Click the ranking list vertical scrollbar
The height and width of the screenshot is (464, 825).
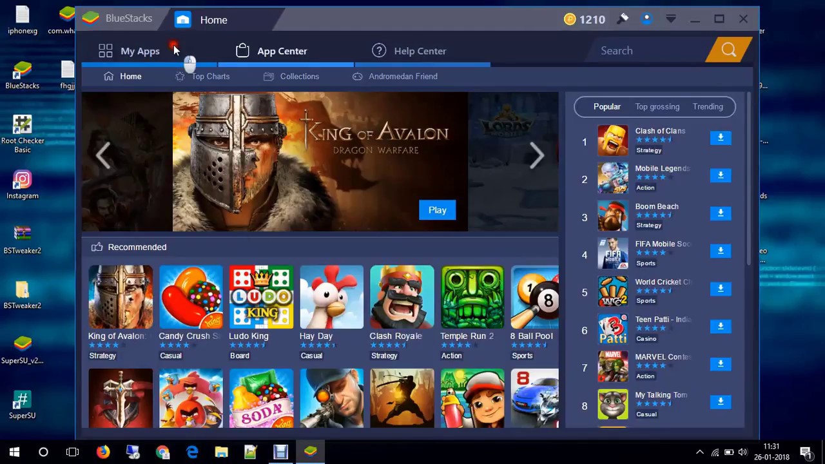pyautogui.click(x=748, y=177)
